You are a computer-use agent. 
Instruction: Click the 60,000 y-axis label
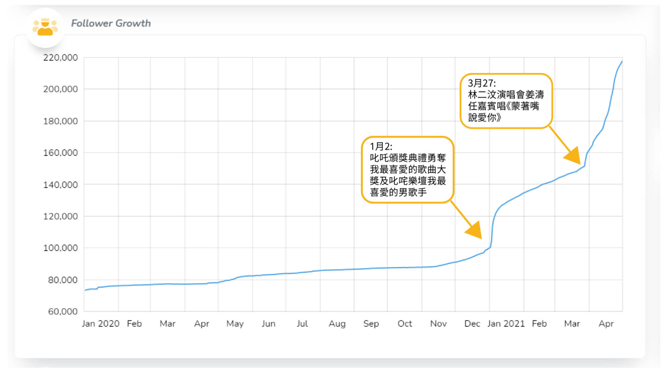pos(63,311)
